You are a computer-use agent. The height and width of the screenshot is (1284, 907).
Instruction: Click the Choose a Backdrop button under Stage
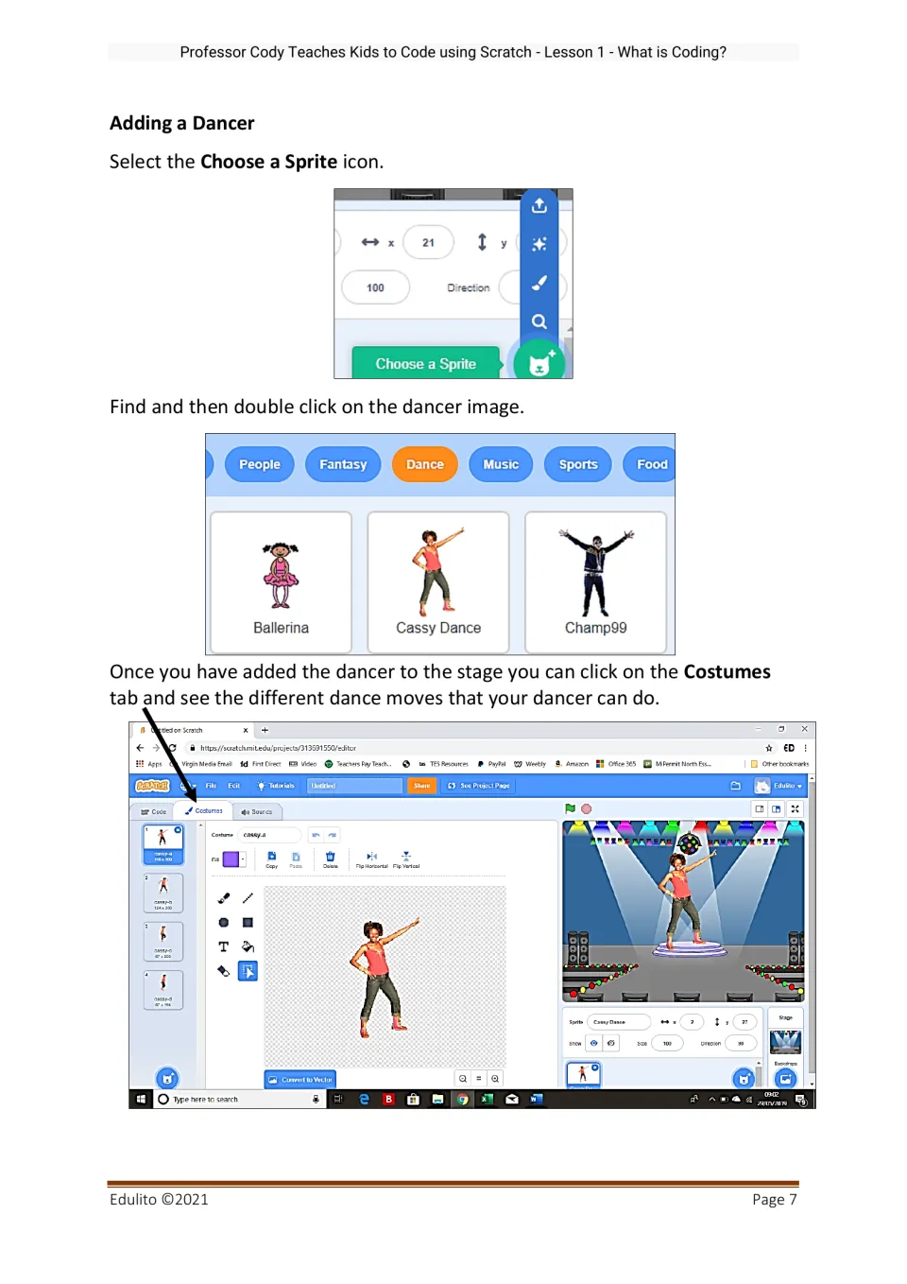pos(786,1078)
